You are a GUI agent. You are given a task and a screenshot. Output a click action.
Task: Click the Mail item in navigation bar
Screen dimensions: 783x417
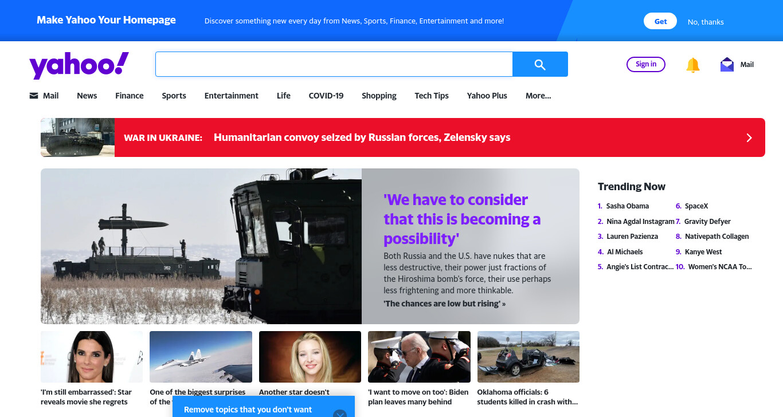tap(44, 96)
